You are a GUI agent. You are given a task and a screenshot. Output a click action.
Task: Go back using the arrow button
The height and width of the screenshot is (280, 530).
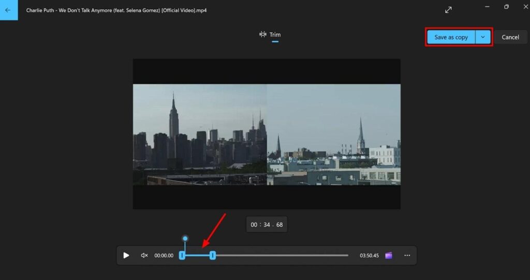[8, 10]
